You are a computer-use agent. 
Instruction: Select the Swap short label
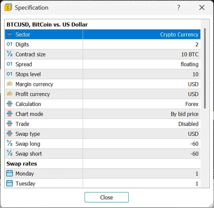(x=29, y=154)
